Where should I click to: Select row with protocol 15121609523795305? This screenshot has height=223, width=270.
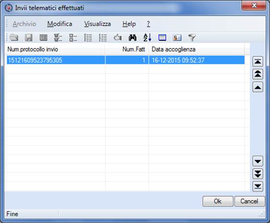(x=126, y=60)
